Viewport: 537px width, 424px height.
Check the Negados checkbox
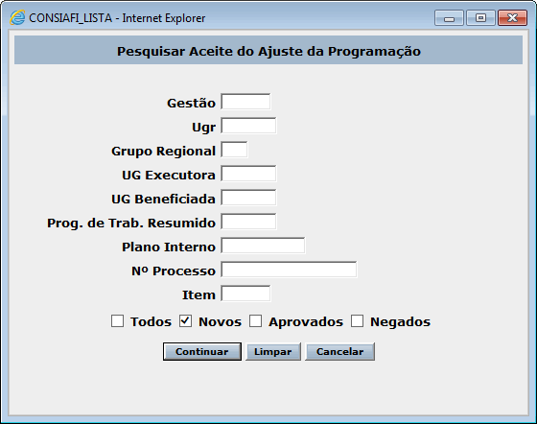357,321
